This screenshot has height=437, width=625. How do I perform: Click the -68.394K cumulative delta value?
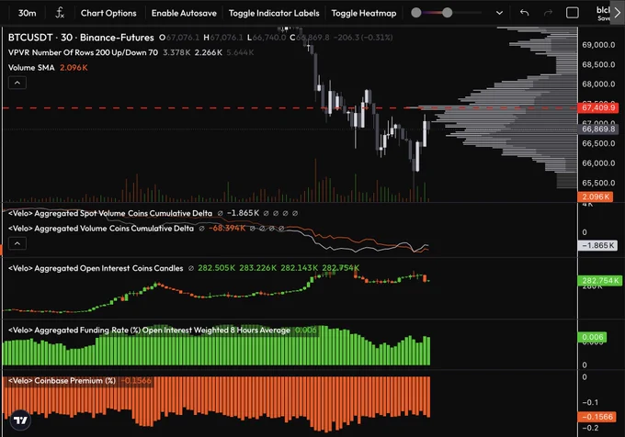[x=227, y=229]
